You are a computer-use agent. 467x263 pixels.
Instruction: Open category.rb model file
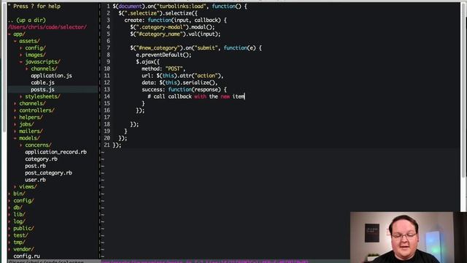pyautogui.click(x=41, y=159)
